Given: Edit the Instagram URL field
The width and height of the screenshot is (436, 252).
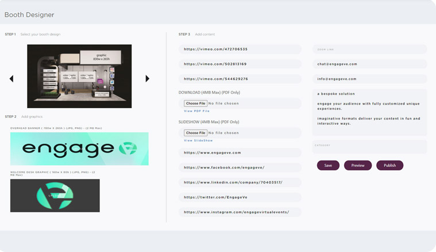Looking at the screenshot, I should [x=240, y=212].
